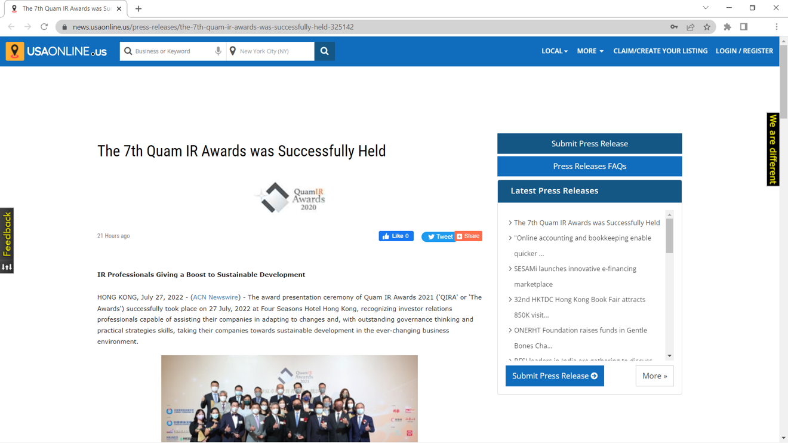
Task: Click the Submit Press Release top button
Action: pyautogui.click(x=589, y=144)
